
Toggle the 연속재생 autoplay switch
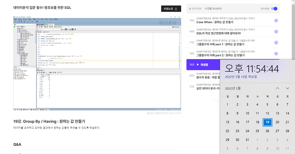point(274,9)
